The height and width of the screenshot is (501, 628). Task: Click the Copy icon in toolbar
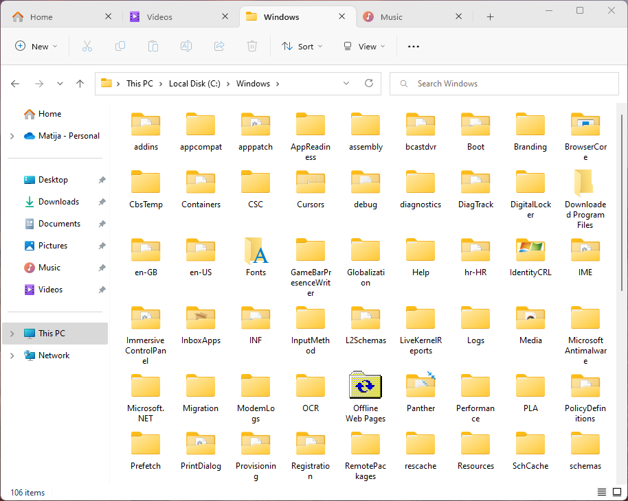click(120, 47)
